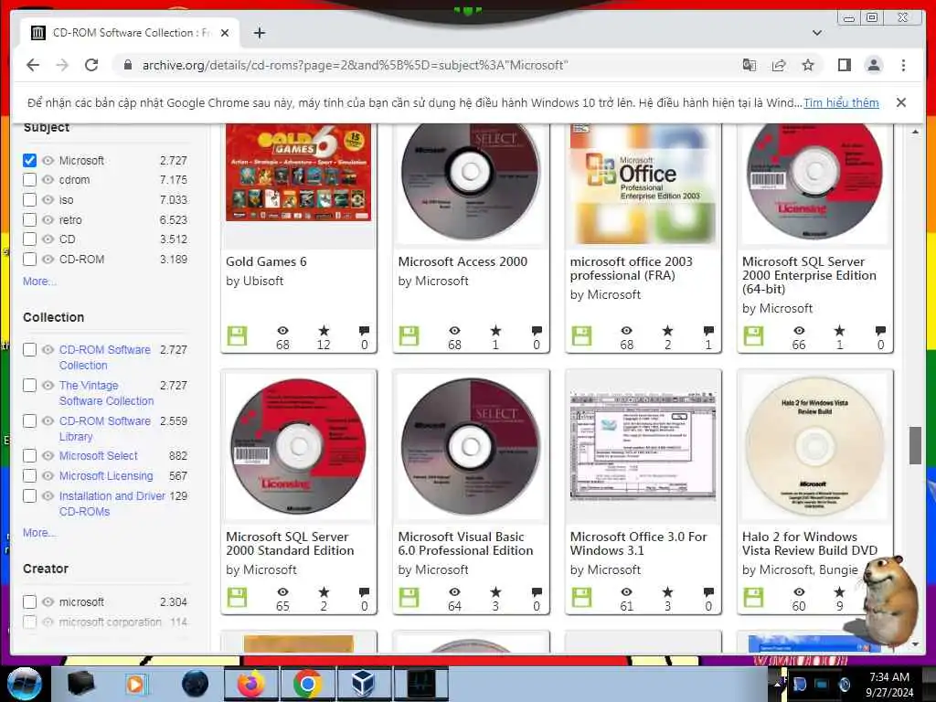Click the taskbar clock showing 7:34 AM

click(x=889, y=685)
